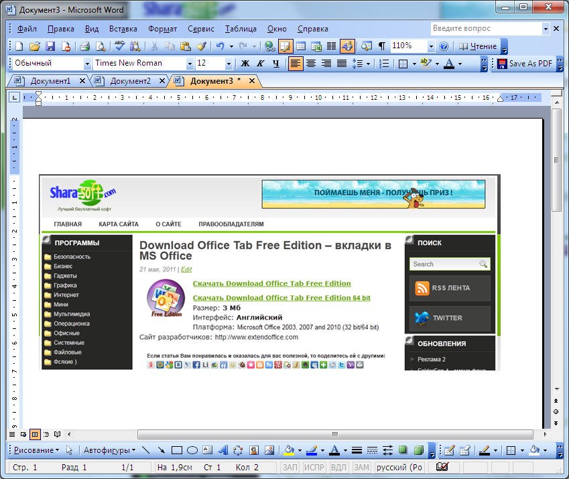Click in the Введите вопрос help field
This screenshot has width=569, height=479.
[x=487, y=29]
